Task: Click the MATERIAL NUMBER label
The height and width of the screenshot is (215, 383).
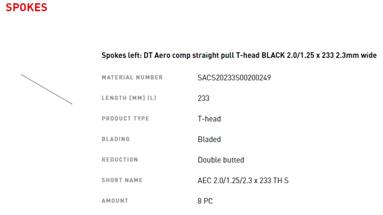Action: pos(132,77)
